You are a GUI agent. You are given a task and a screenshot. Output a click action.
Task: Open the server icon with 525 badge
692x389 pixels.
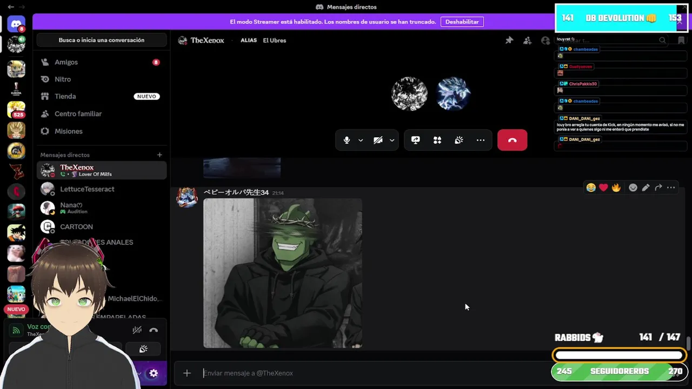click(16, 110)
